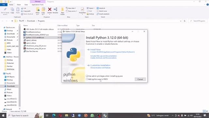Open Customize installation in Python setup
209x118 pixels.
click(x=100, y=65)
